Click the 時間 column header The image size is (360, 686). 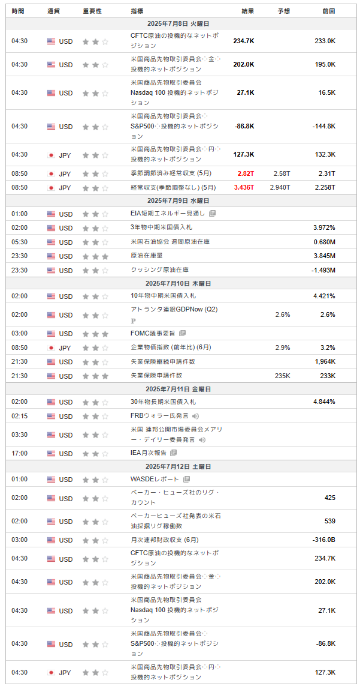coord(18,11)
